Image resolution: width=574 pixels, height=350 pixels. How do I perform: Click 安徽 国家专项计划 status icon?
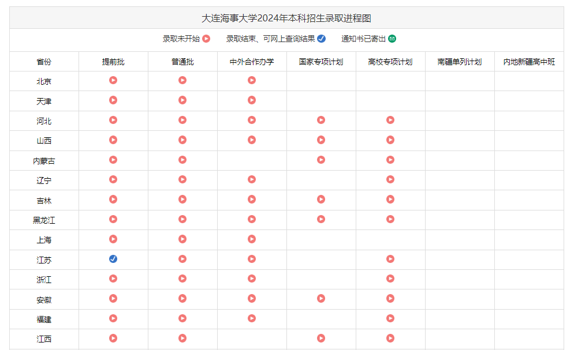pyautogui.click(x=321, y=299)
